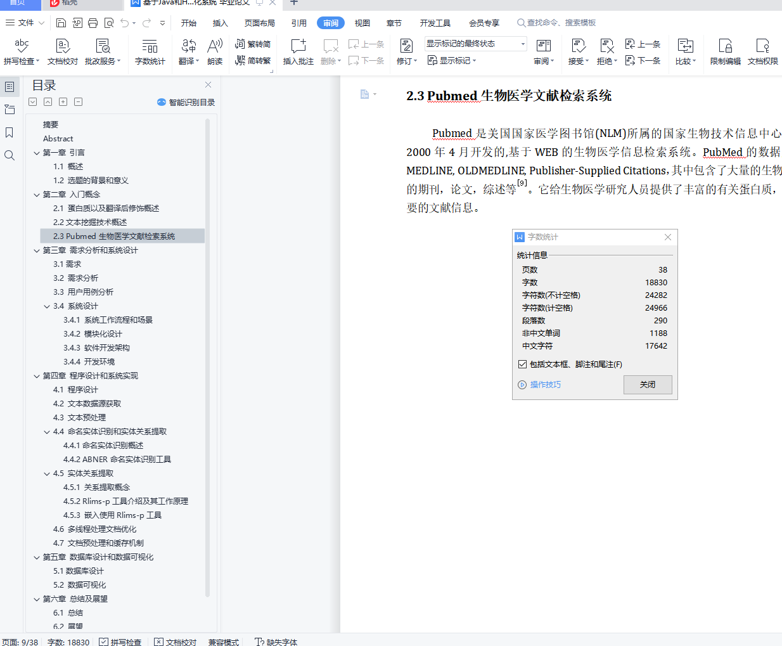Collapse 第三章 需求分析和系统设计 node
The image size is (782, 646).
coord(37,250)
